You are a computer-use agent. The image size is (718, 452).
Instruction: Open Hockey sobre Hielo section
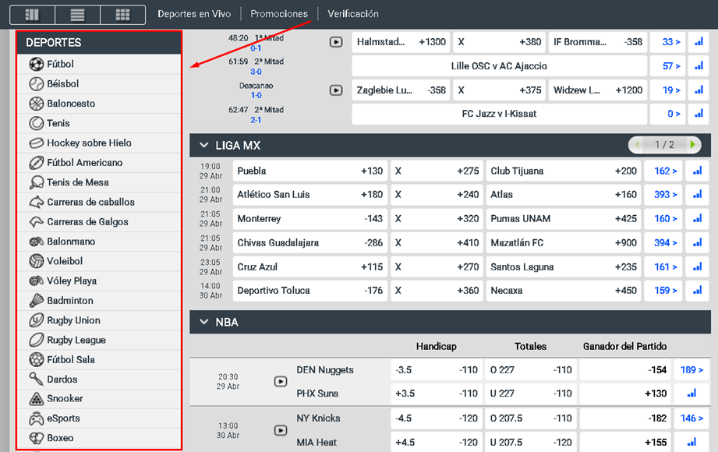(x=99, y=143)
